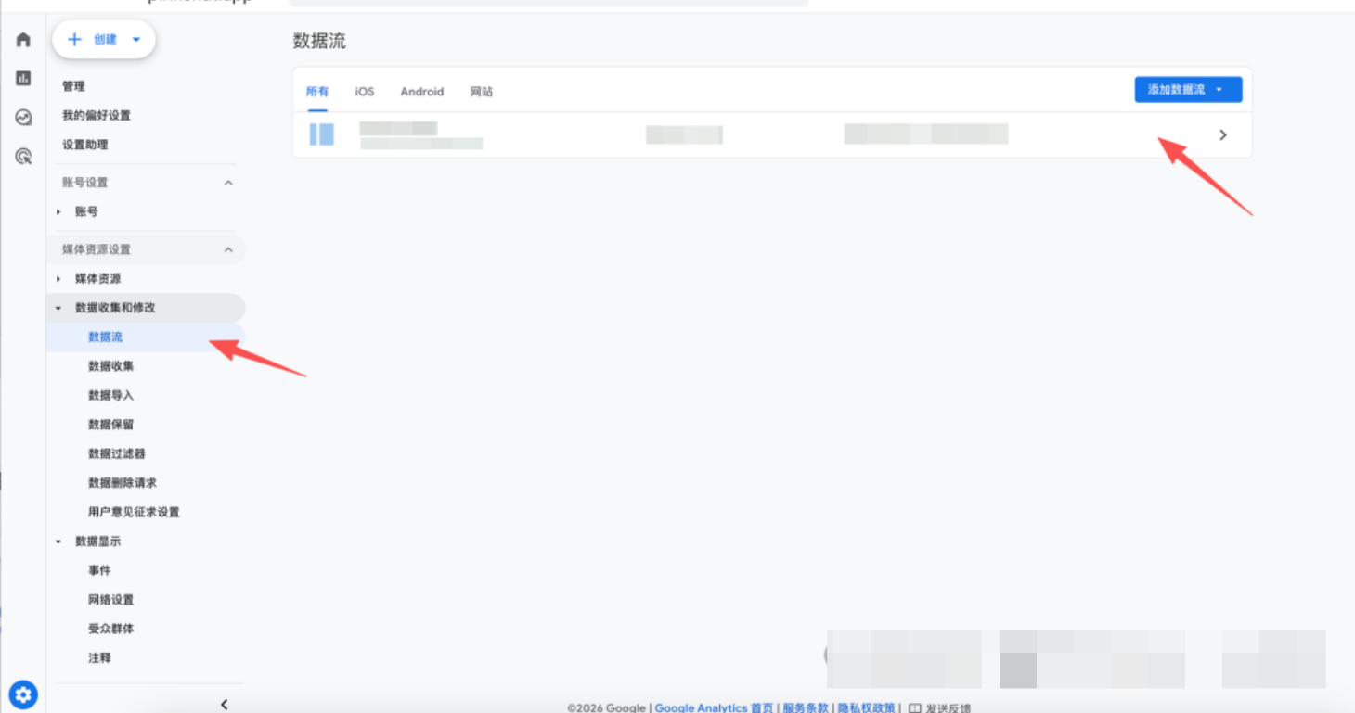The width and height of the screenshot is (1355, 713).
Task: Open stream details via the row chevron
Action: point(1223,134)
